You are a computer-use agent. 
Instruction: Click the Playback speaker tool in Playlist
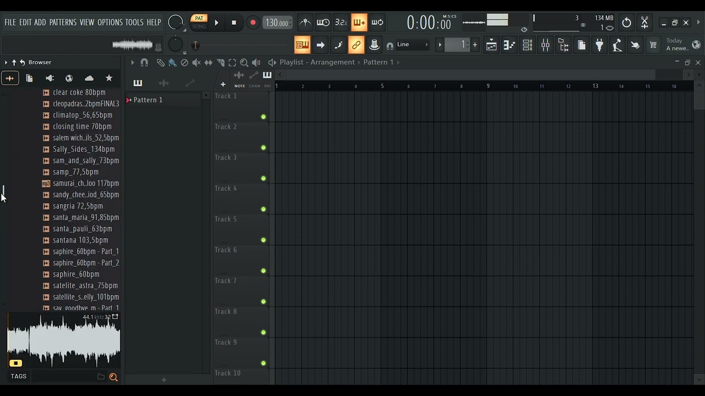pyautogui.click(x=256, y=63)
